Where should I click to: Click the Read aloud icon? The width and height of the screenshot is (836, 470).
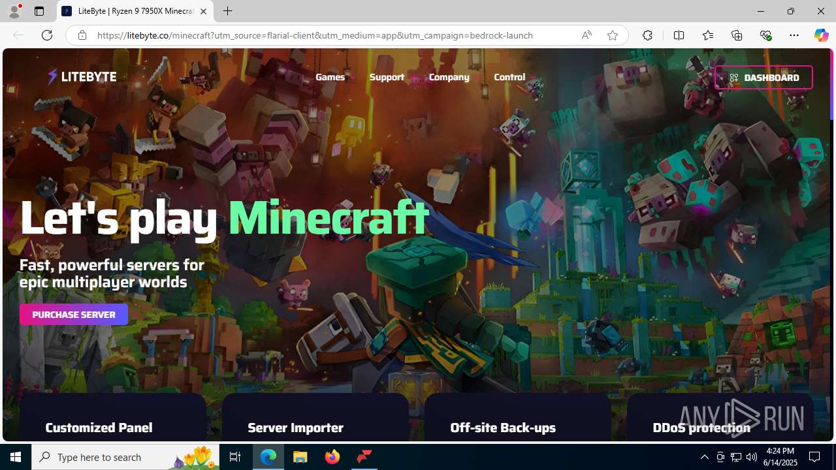(x=587, y=35)
